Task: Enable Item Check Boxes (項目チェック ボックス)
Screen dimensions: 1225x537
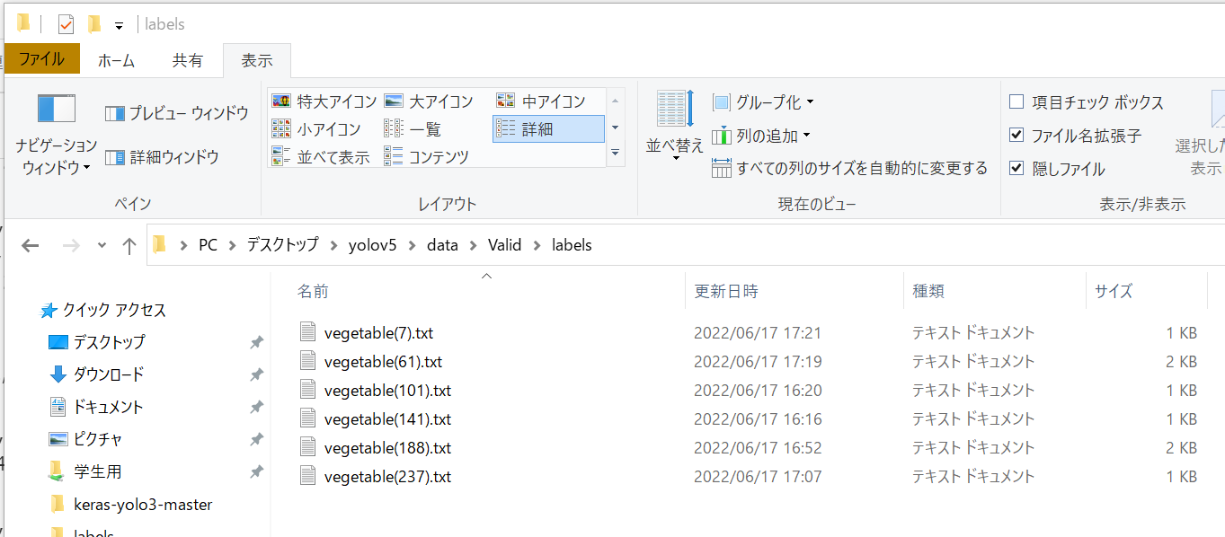Action: [x=1016, y=102]
